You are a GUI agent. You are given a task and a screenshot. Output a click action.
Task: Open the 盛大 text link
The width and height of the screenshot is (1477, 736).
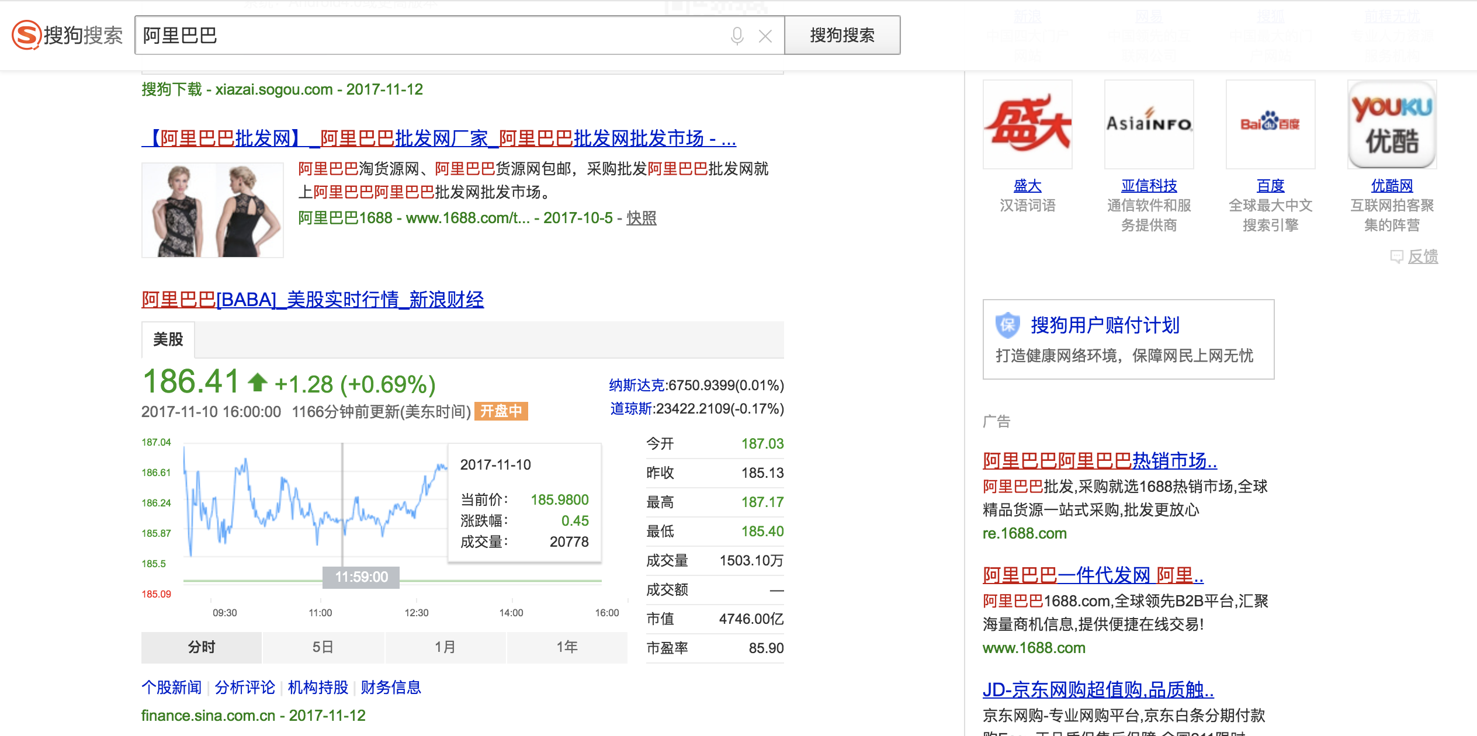coord(1028,186)
